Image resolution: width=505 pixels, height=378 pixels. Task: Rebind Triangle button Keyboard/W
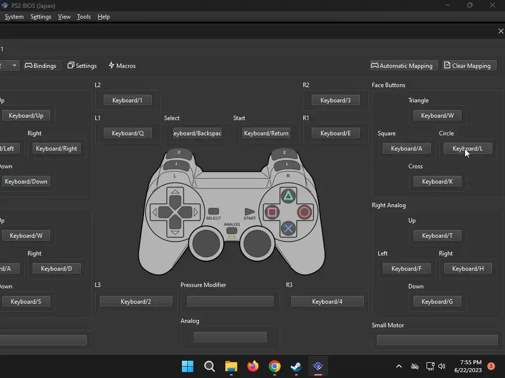(x=437, y=115)
